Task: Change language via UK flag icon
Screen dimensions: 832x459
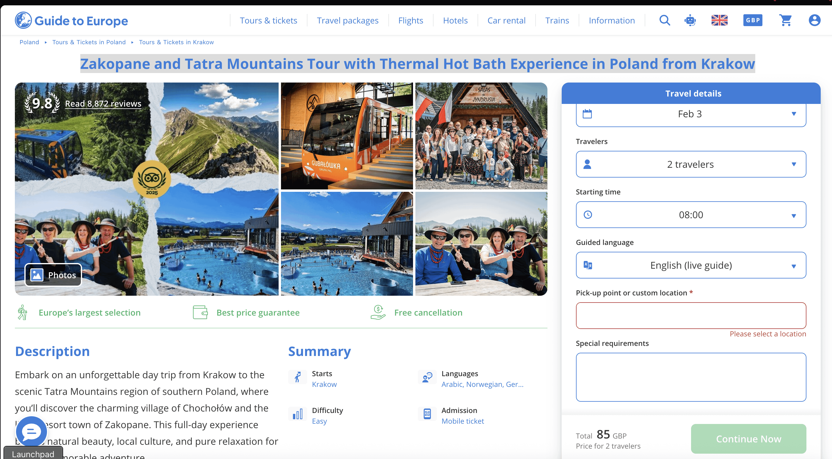Action: [x=719, y=20]
